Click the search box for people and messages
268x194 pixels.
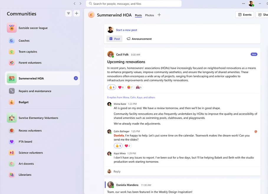point(134,4)
